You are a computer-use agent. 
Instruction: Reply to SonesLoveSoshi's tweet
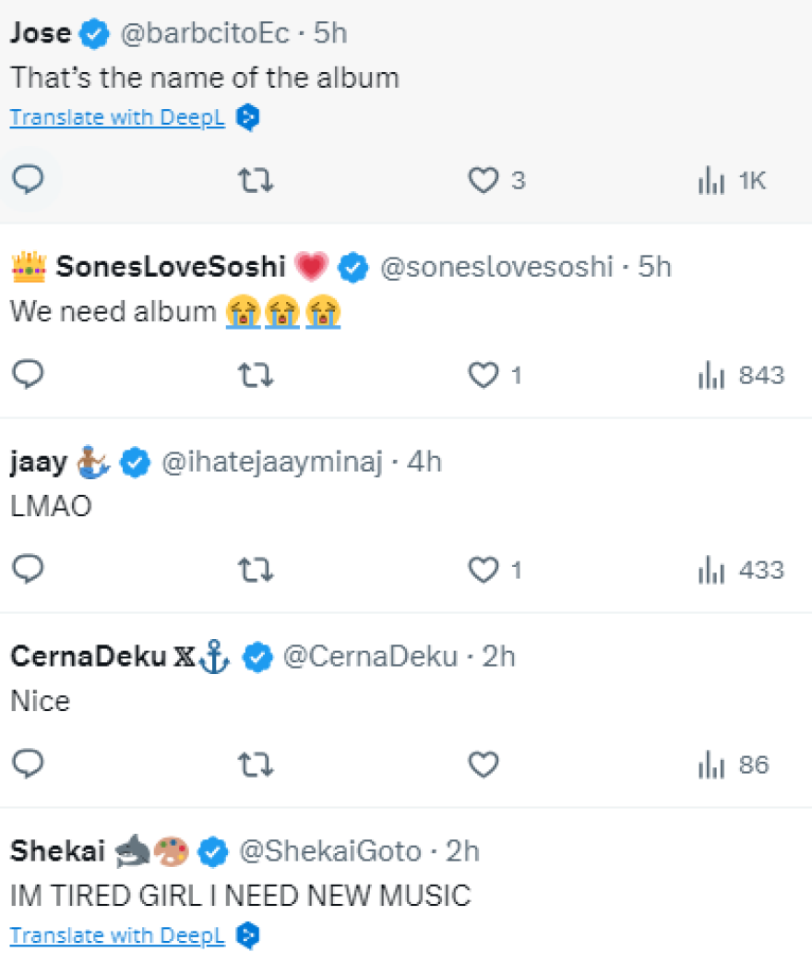(x=29, y=374)
